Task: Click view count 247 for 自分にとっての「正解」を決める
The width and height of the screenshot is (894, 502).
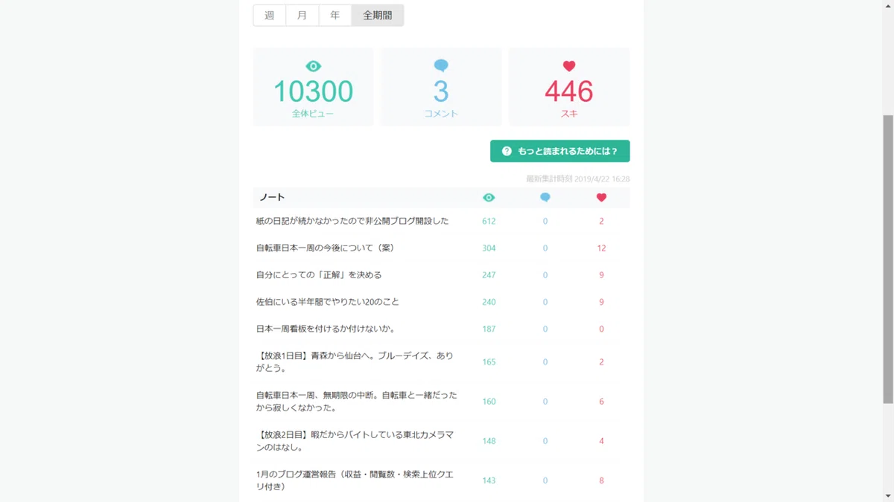Action: click(489, 275)
